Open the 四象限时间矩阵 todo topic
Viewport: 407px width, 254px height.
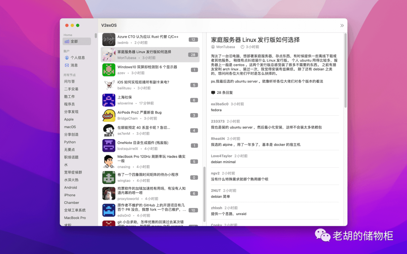pos(150,178)
